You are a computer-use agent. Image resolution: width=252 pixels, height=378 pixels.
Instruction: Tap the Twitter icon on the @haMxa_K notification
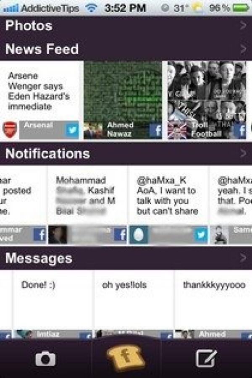tap(201, 234)
